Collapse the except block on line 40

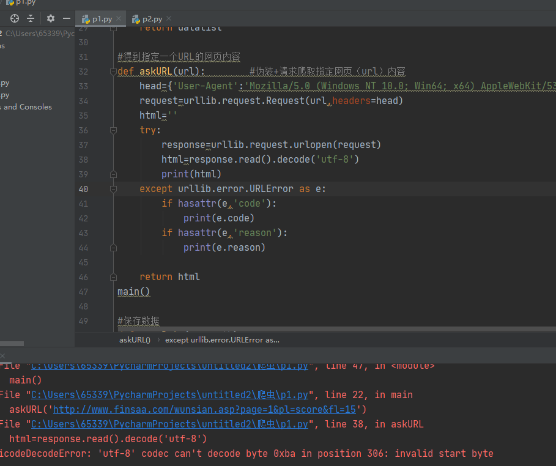click(113, 189)
